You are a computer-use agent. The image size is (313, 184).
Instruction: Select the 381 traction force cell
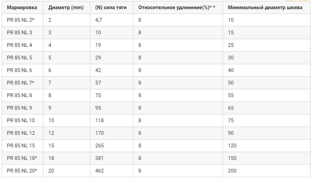(x=112, y=158)
